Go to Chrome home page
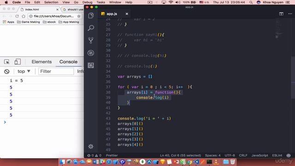295x166 pixels. click(x=24, y=16)
